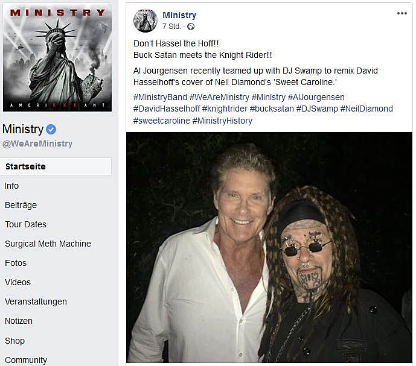416x366 pixels.
Task: Click the #MinistryHistory hashtag
Action: [x=222, y=121]
